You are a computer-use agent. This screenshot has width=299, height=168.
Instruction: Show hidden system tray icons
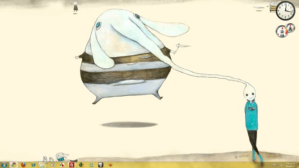270,165
